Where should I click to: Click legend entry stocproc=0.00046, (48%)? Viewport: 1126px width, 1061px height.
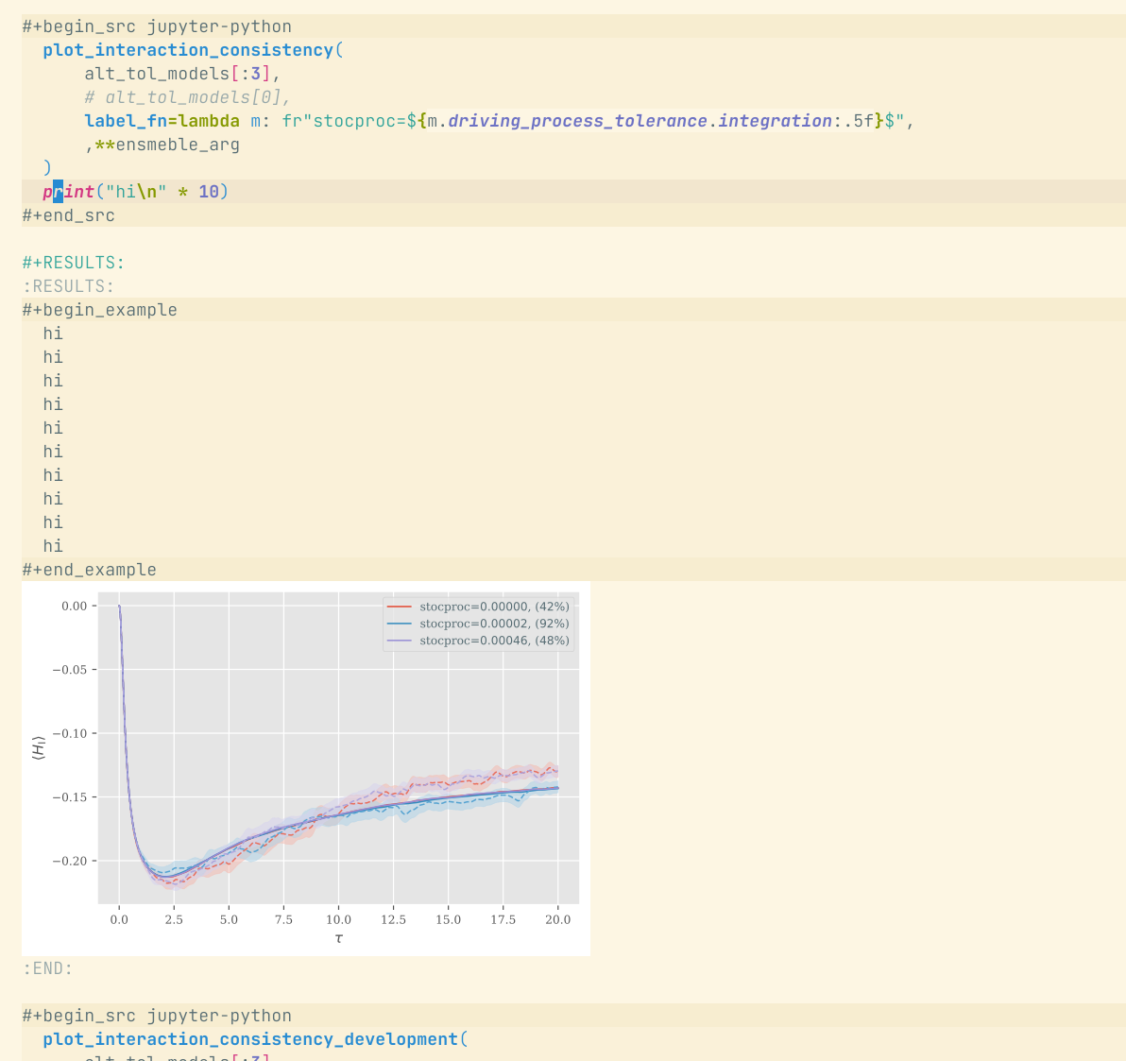point(494,641)
